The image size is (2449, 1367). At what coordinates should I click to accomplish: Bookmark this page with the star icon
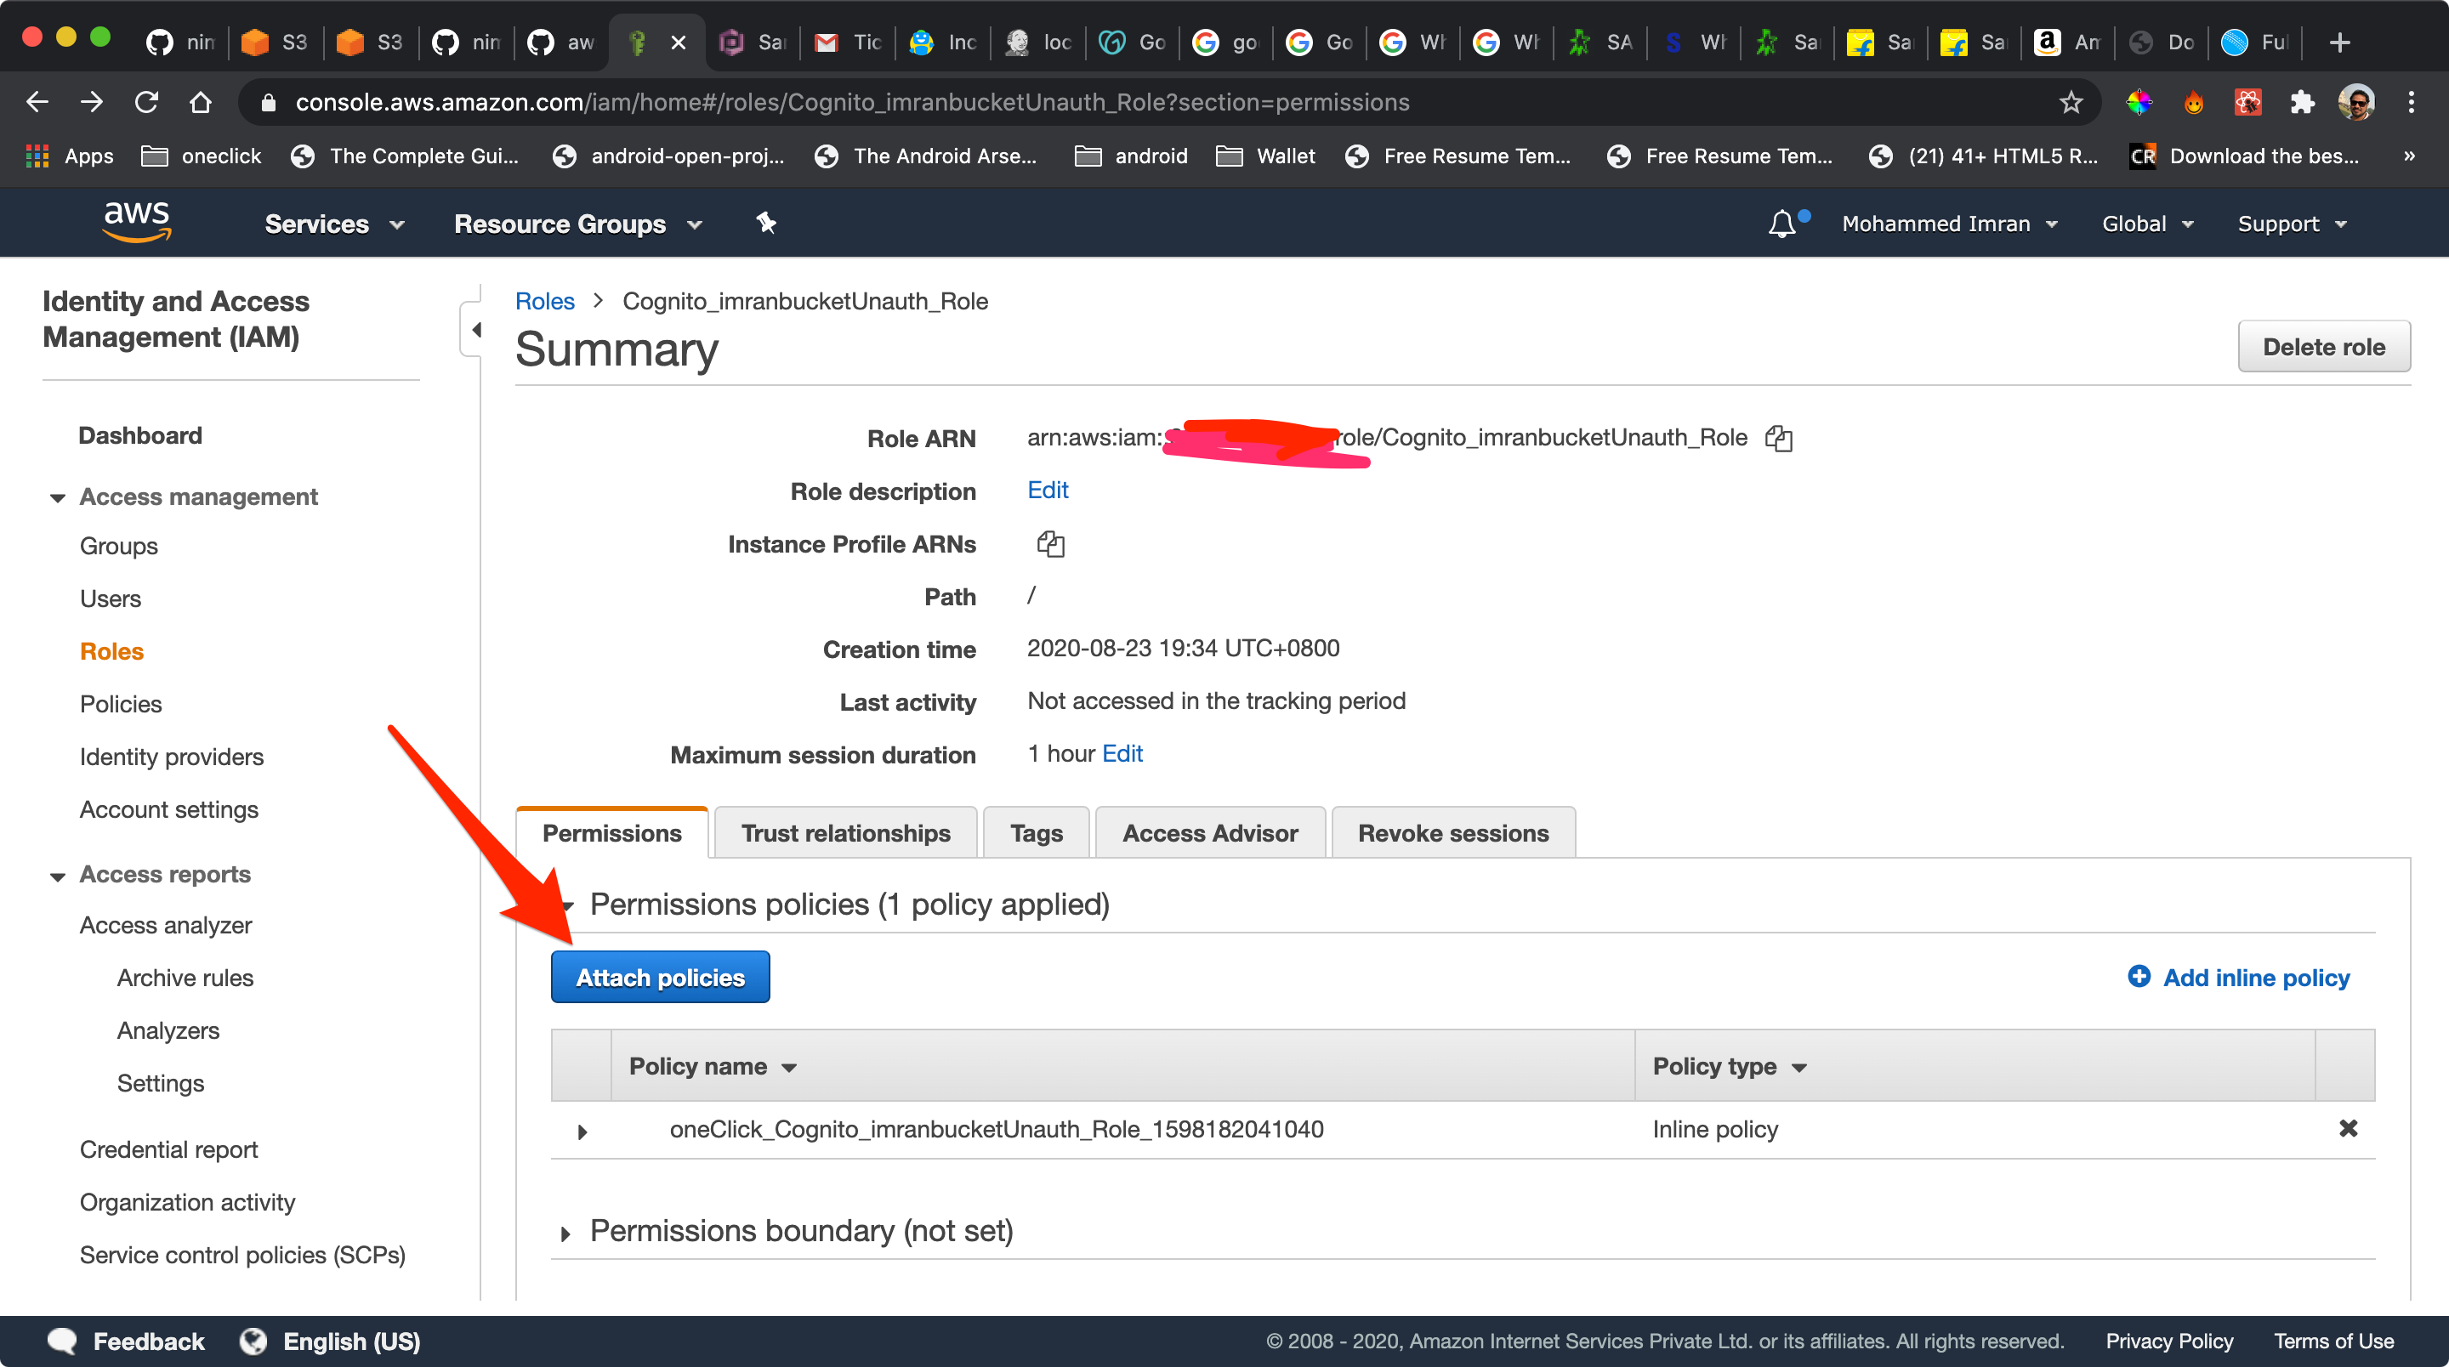(x=2071, y=102)
